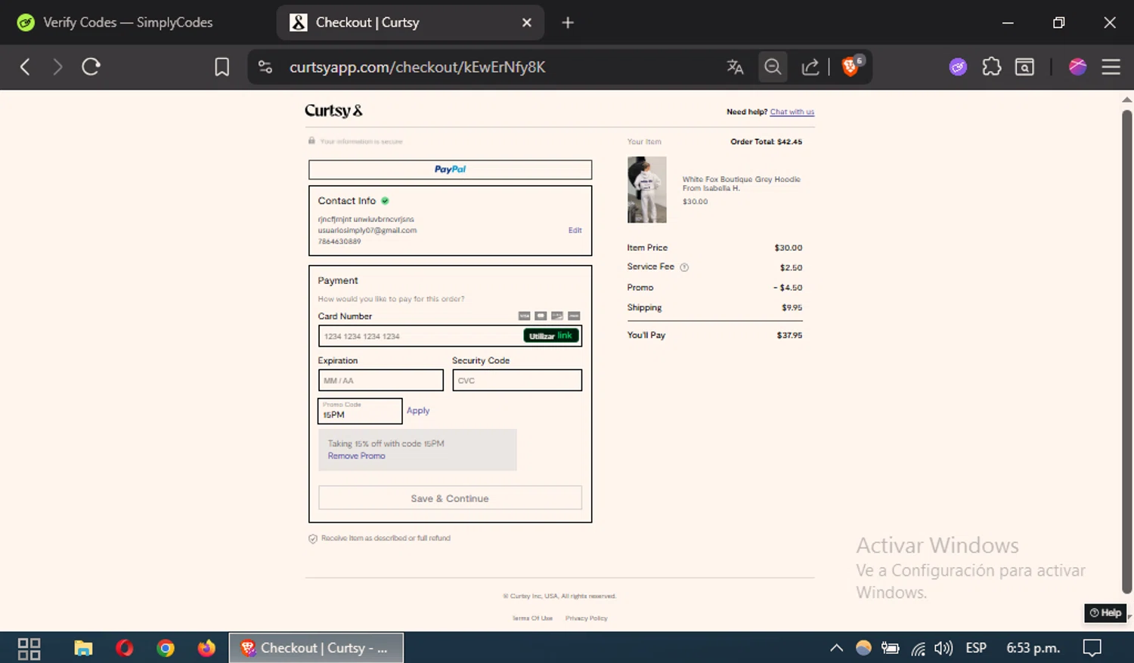Open the page translate icon
Image resolution: width=1134 pixels, height=663 pixels.
[735, 67]
